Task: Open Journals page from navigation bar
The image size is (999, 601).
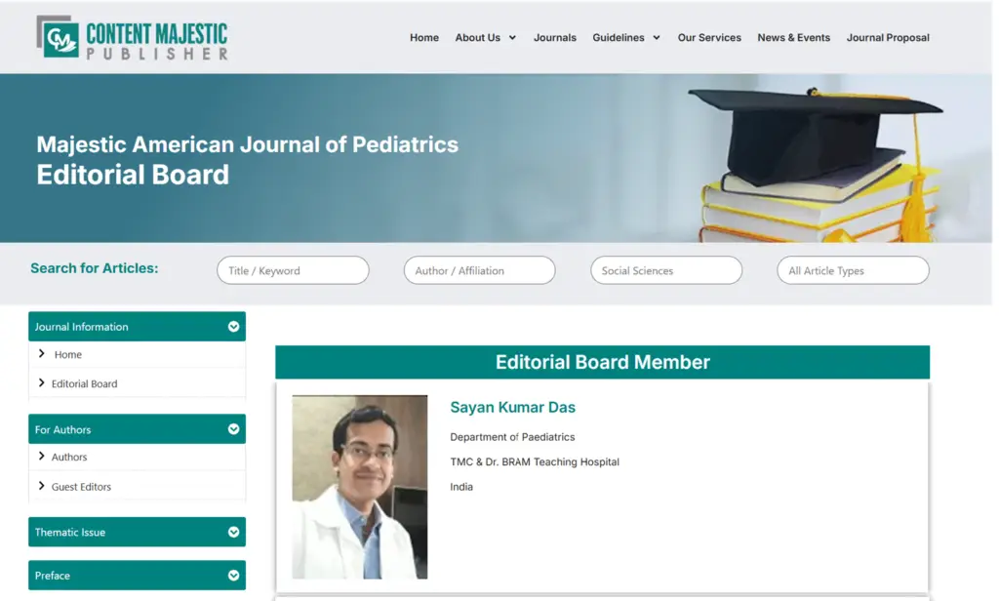Action: click(x=554, y=38)
